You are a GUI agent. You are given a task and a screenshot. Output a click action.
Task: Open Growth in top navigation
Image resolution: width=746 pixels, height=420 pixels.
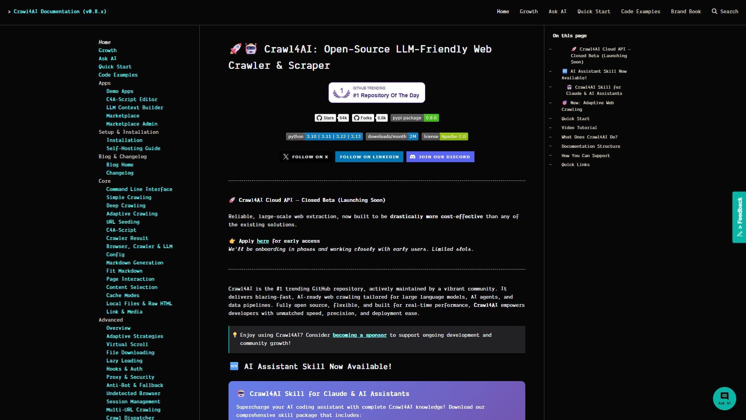(x=528, y=11)
